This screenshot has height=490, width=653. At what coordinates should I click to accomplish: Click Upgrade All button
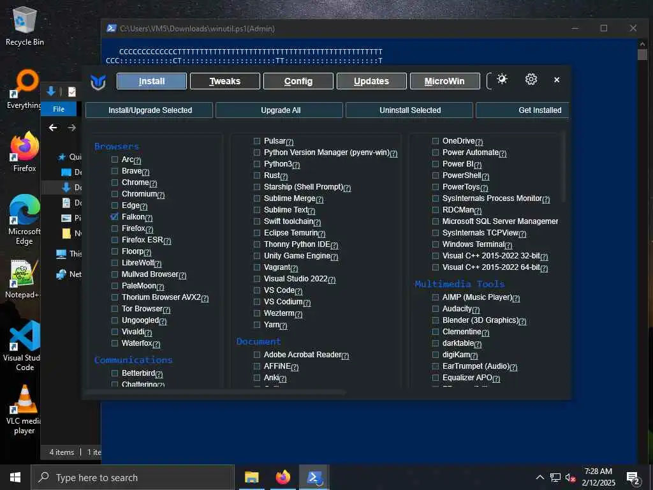[279, 110]
